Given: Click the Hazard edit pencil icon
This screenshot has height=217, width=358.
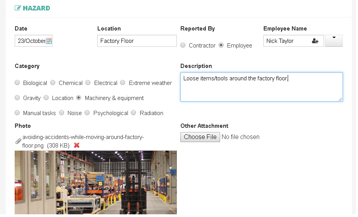Looking at the screenshot, I should [18, 8].
